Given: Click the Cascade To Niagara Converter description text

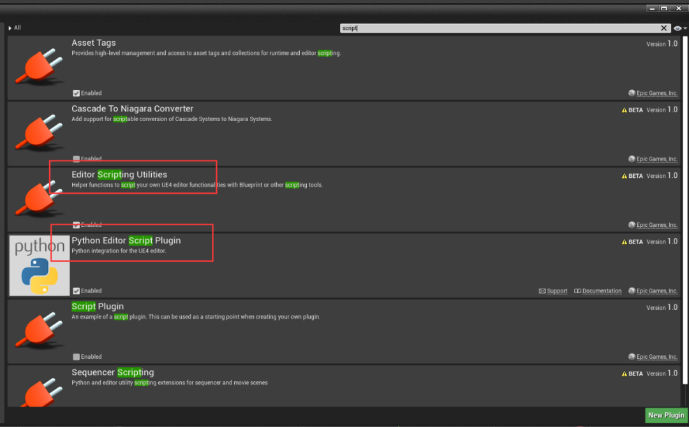Looking at the screenshot, I should point(172,119).
